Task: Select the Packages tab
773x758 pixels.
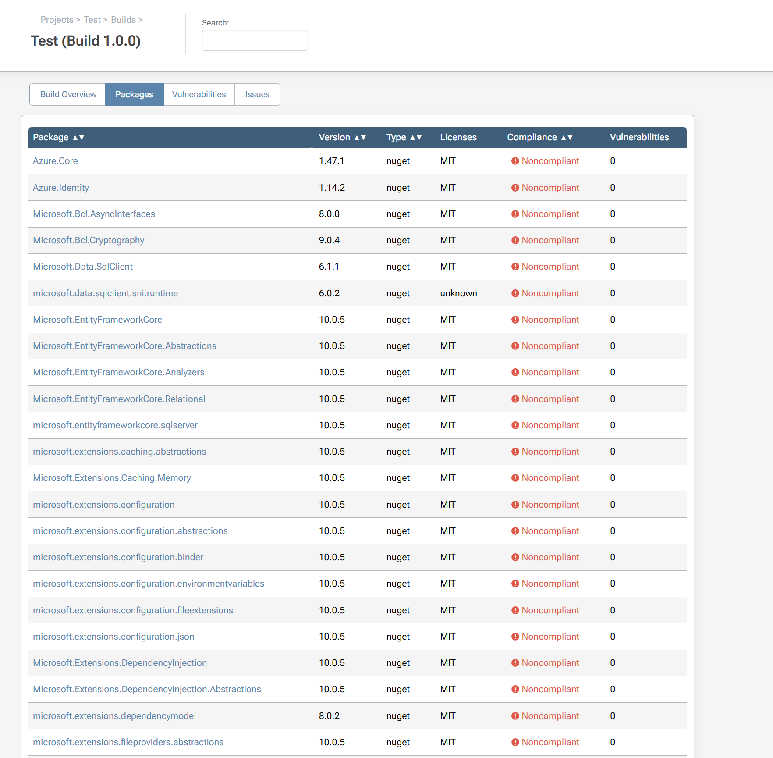Action: [135, 94]
